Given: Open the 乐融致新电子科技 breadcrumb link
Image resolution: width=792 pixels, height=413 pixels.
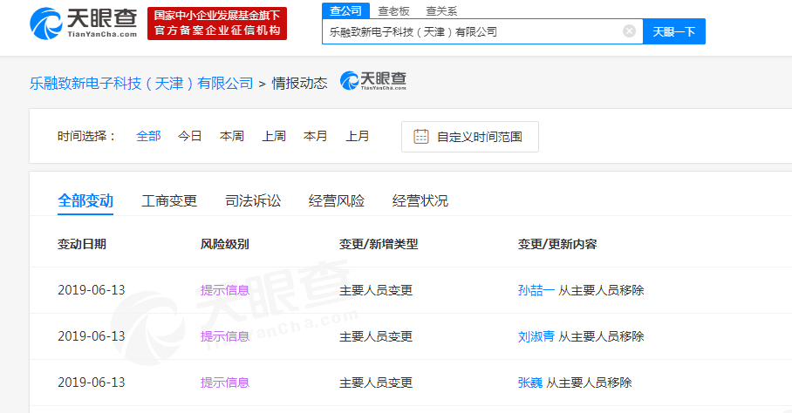Looking at the screenshot, I should pyautogui.click(x=141, y=83).
